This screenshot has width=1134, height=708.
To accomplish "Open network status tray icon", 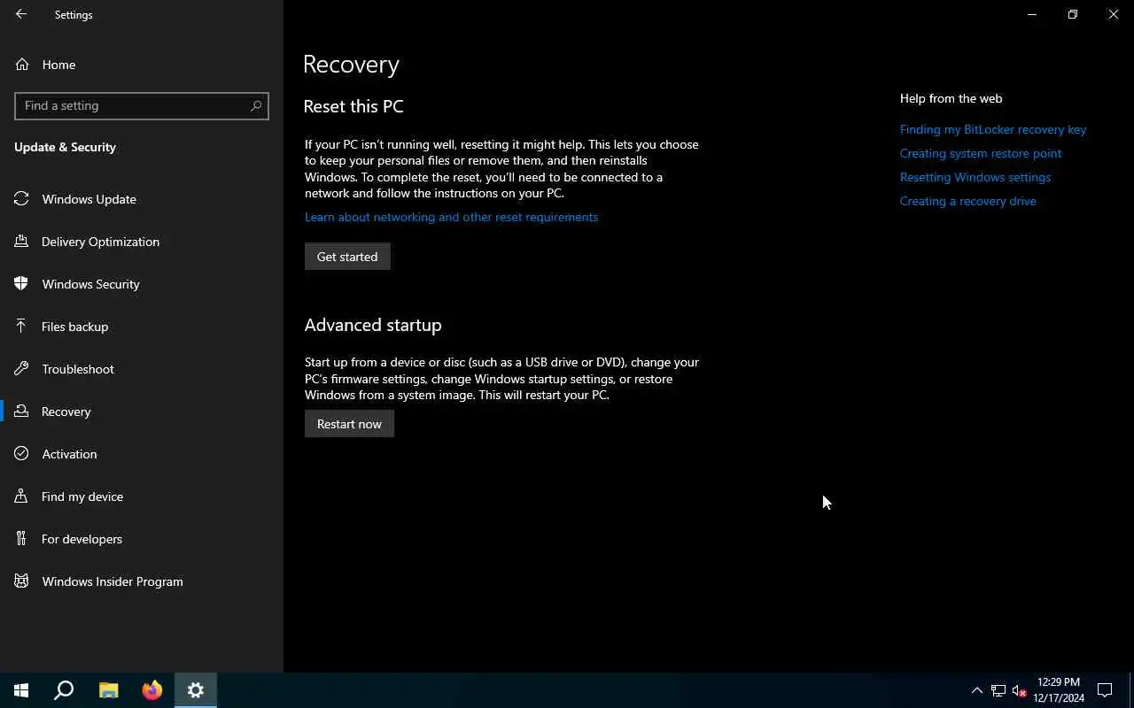I will [x=998, y=690].
